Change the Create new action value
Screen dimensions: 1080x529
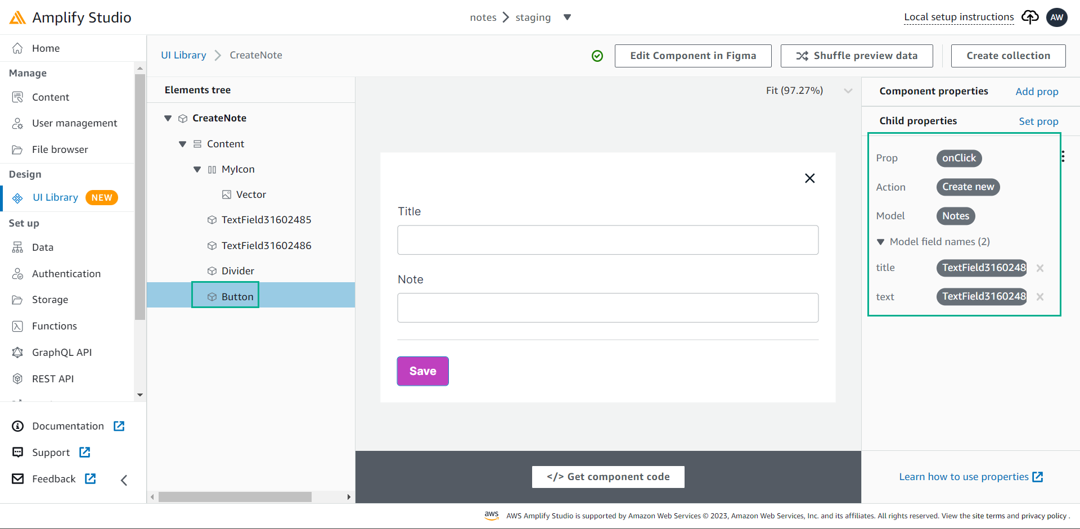click(x=968, y=187)
